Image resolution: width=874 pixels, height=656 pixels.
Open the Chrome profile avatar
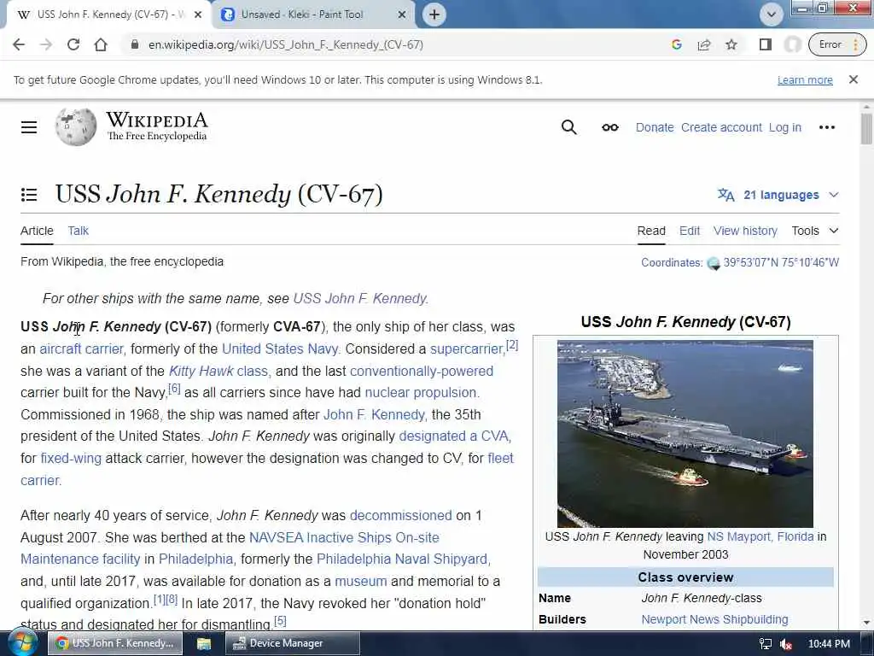pos(793,44)
